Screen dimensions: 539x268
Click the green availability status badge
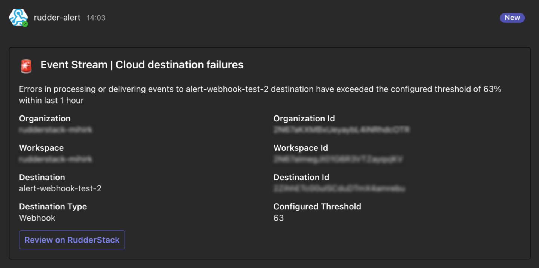[x=25, y=24]
